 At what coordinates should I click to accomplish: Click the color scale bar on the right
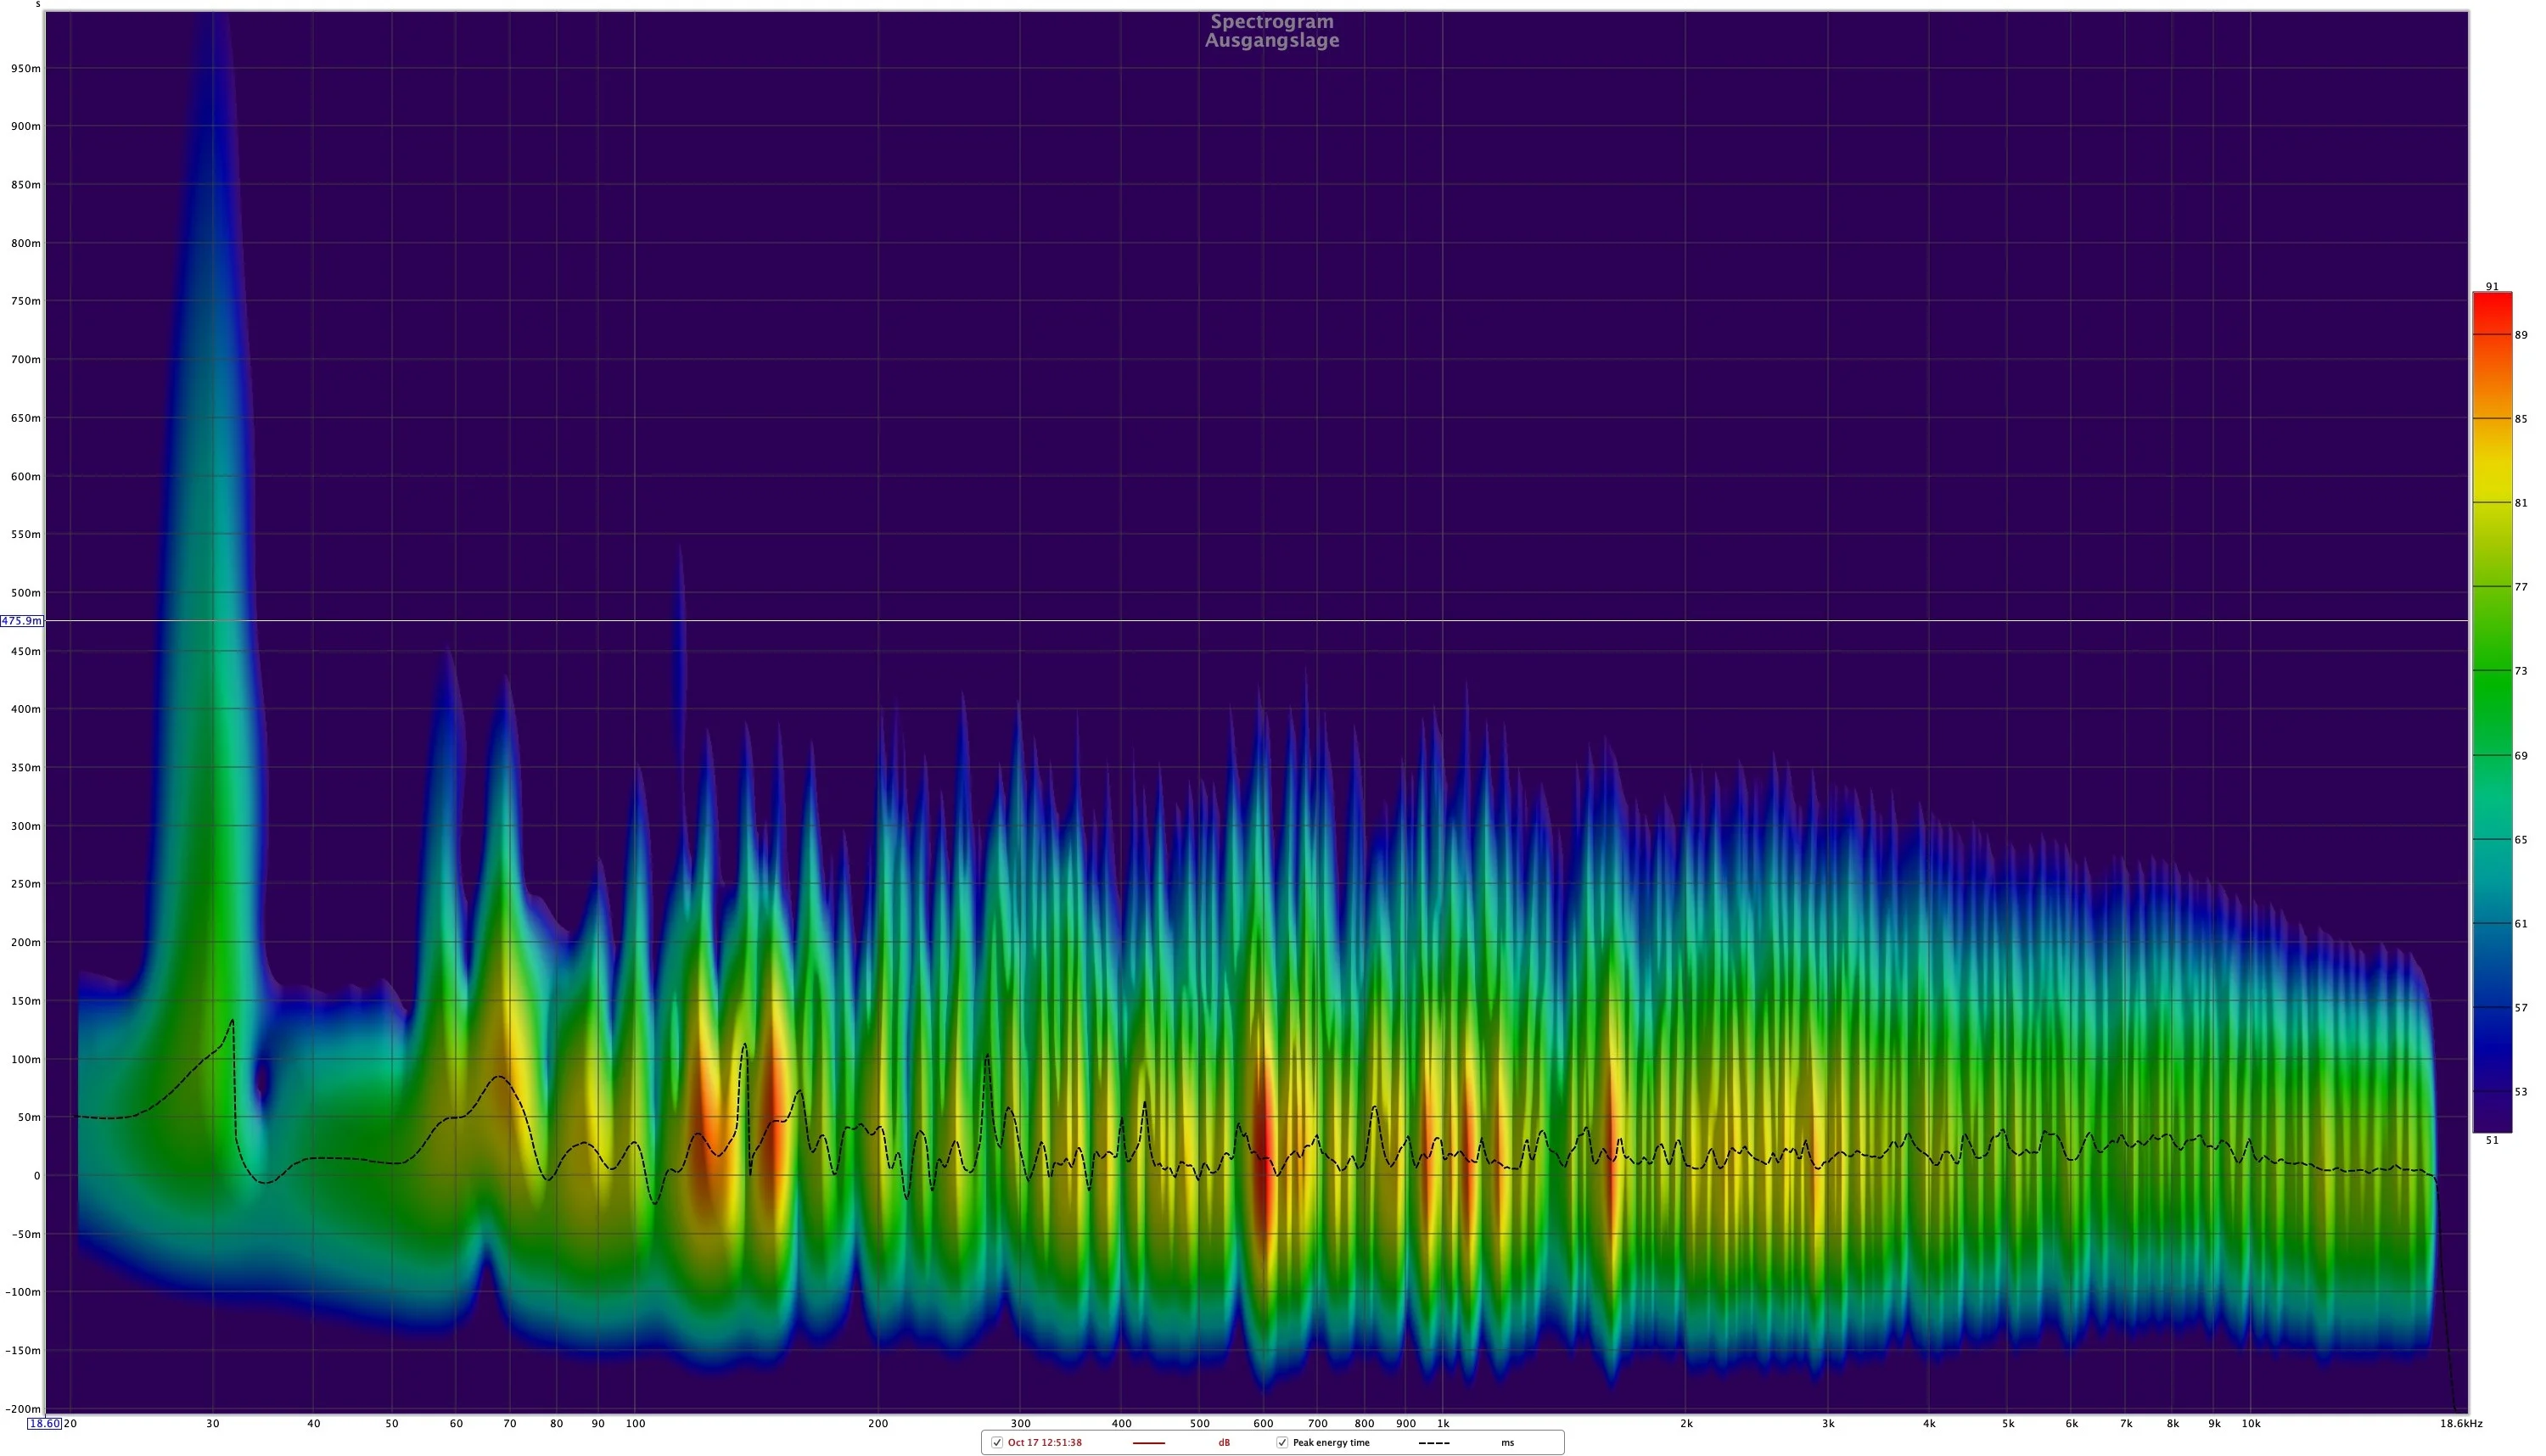click(x=2492, y=712)
